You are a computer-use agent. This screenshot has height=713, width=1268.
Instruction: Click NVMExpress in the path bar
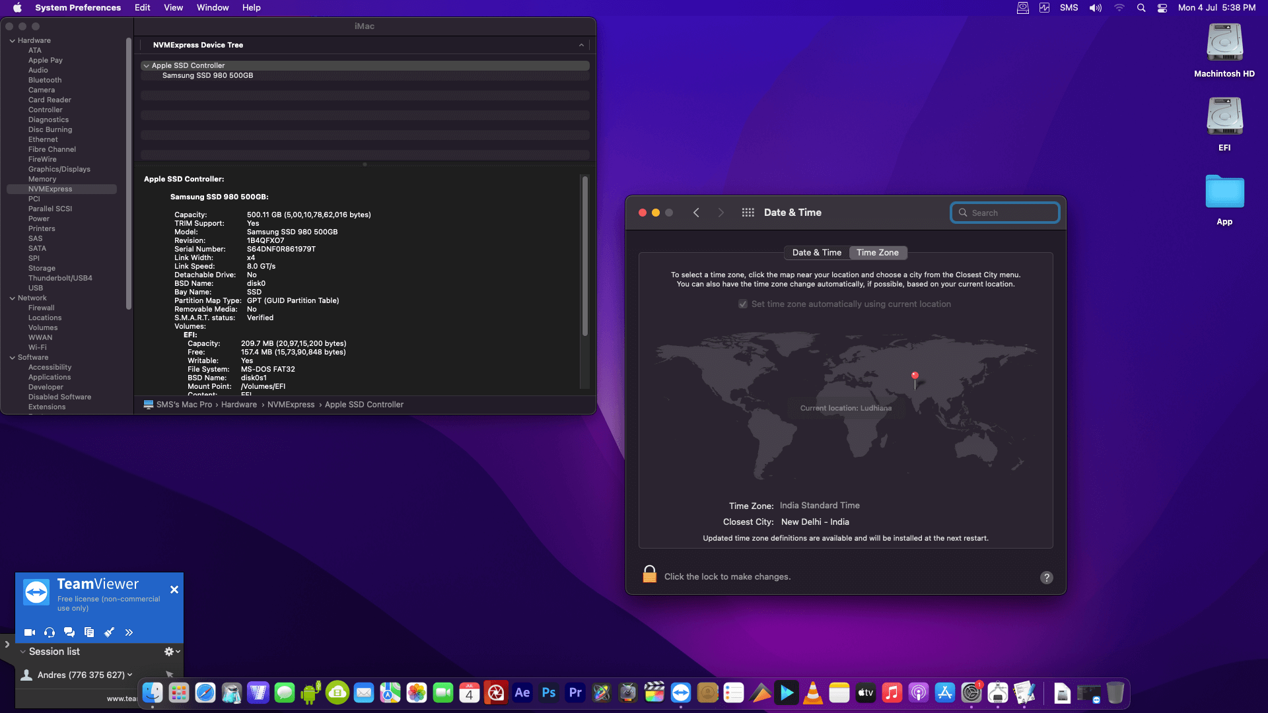[291, 405]
